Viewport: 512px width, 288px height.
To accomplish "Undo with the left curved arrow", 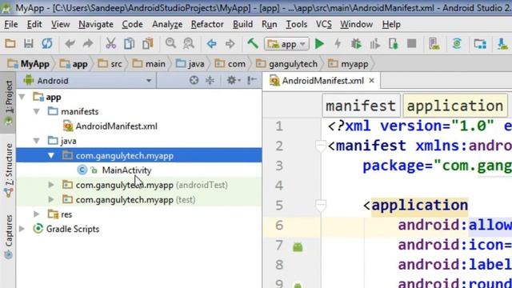I will 70,43.
